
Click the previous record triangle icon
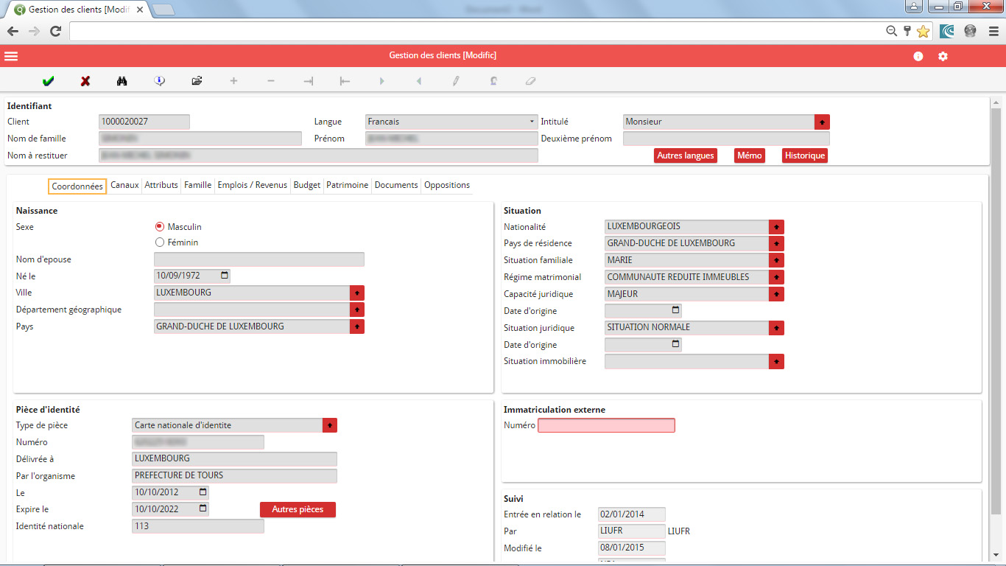(419, 81)
